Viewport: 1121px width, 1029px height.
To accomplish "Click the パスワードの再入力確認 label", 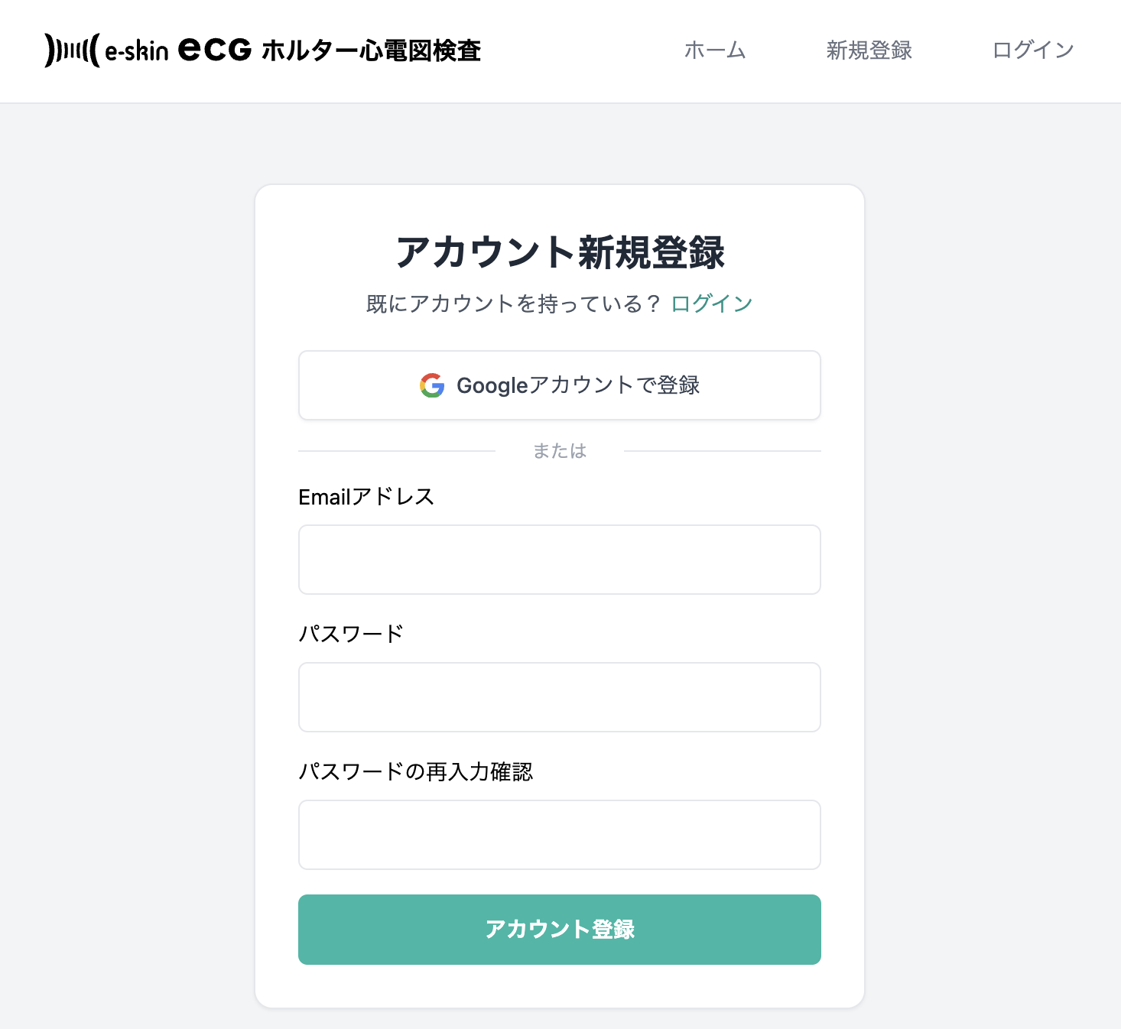I will tap(418, 772).
